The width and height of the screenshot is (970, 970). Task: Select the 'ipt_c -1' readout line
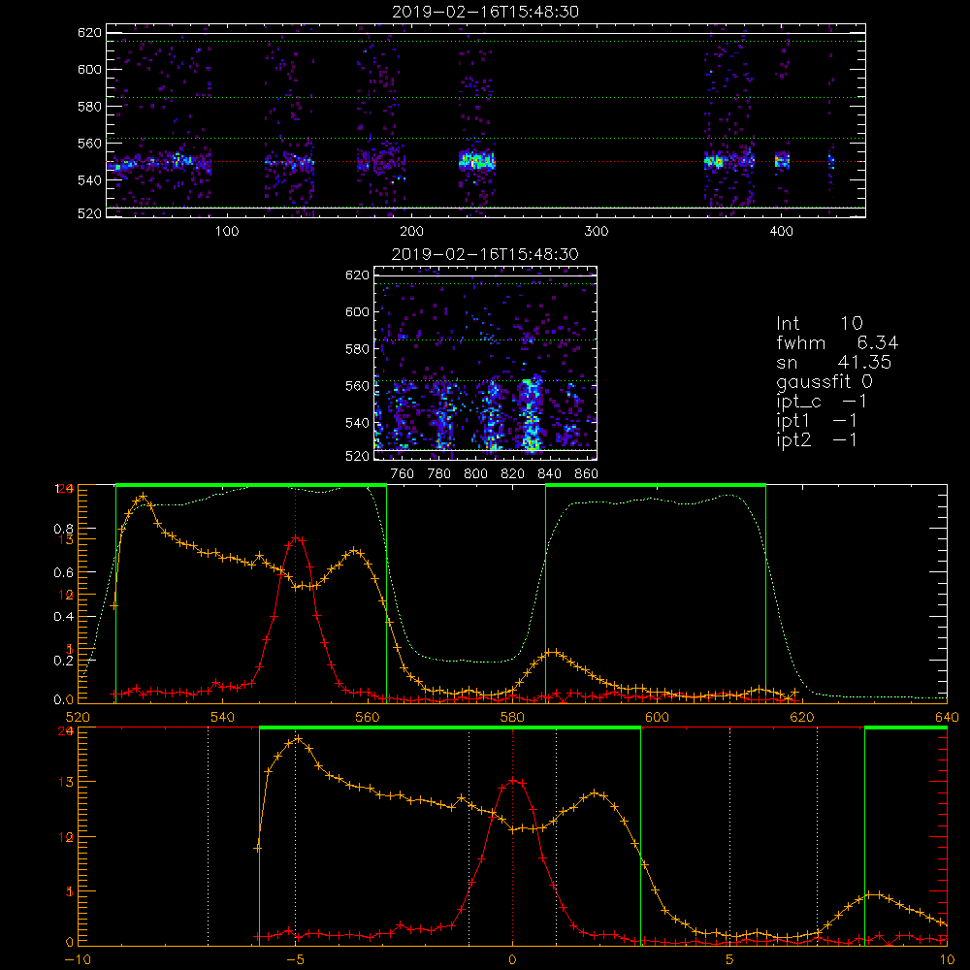coord(823,402)
